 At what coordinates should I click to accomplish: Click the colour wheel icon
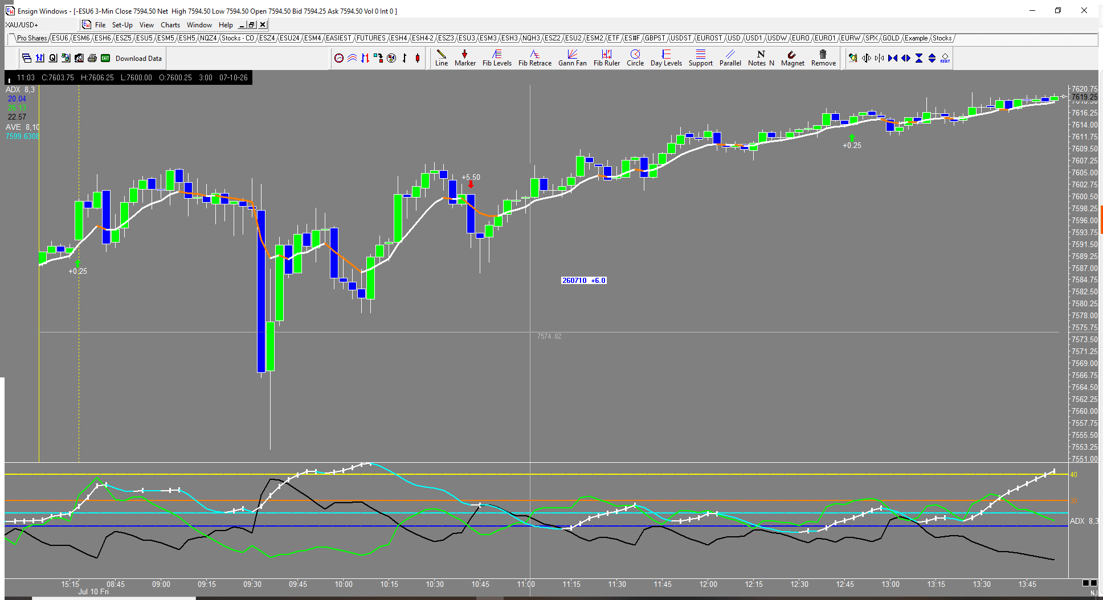pos(391,58)
